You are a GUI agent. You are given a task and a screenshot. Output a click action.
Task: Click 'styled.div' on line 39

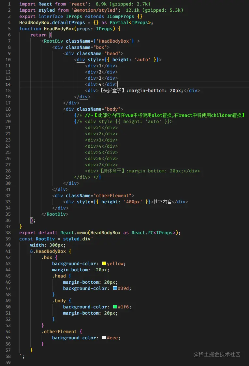tap(77, 239)
